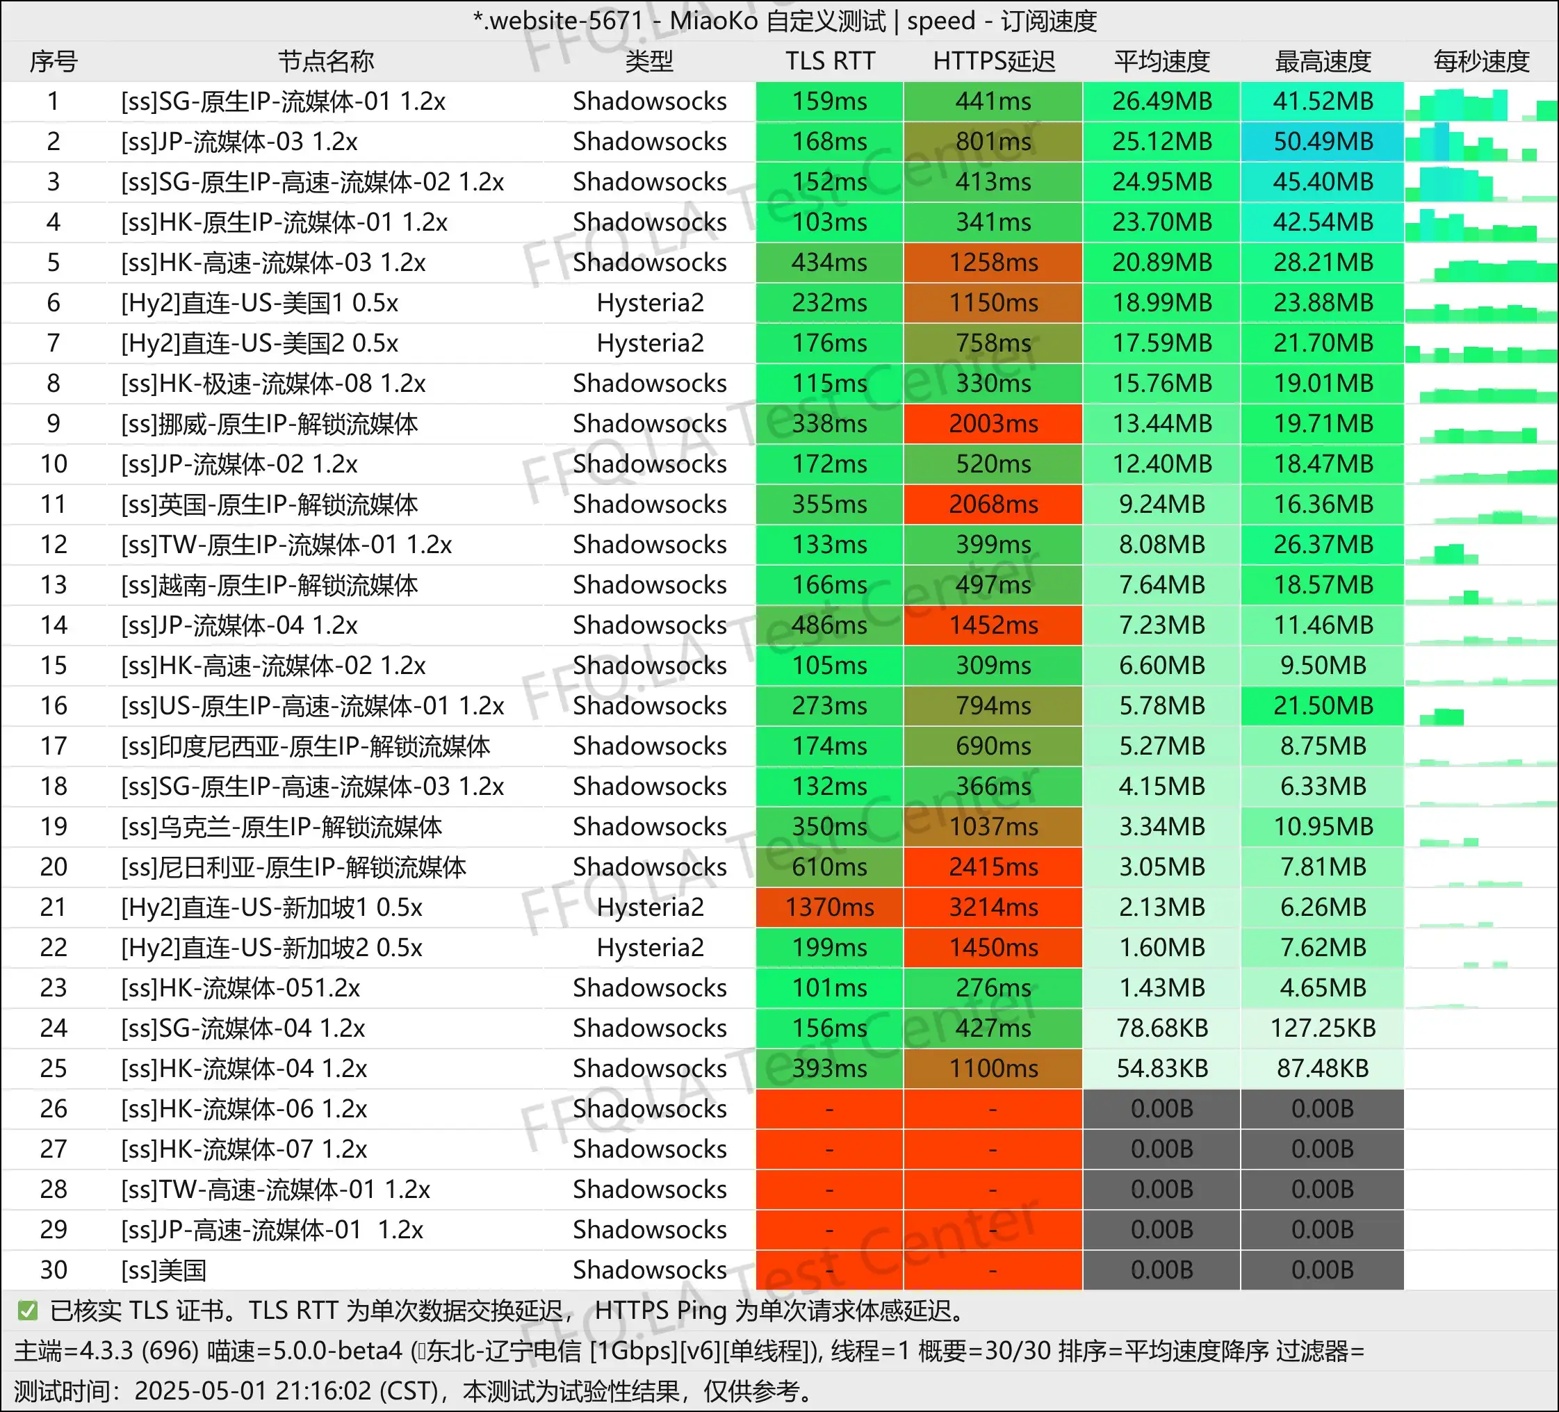Click the TLS RTT column header
This screenshot has width=1559, height=1412.
tap(830, 61)
